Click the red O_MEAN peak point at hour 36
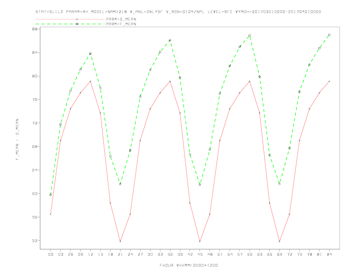The image size is (359, 277). tap(170, 81)
